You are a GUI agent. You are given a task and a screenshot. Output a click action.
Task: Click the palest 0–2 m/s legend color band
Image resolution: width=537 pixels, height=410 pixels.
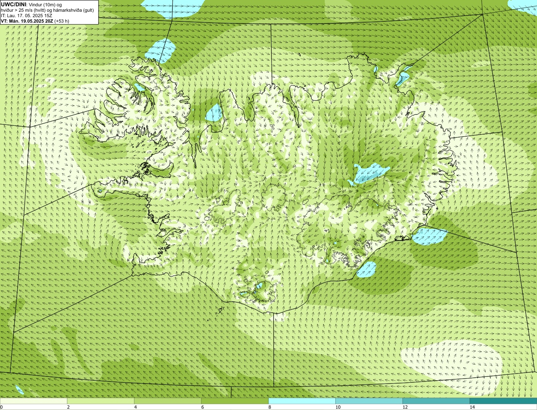click(34, 401)
